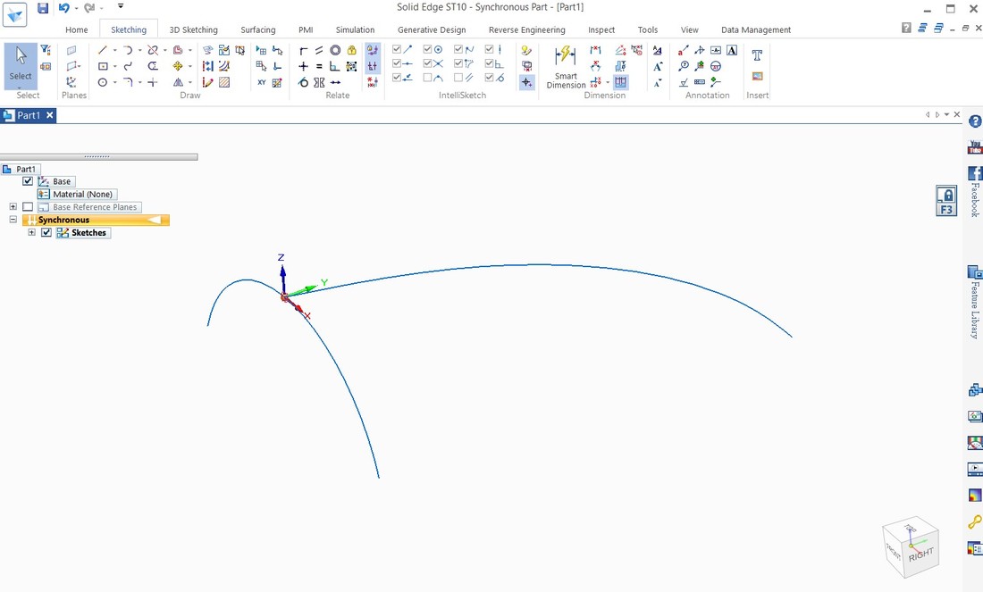Viewport: 983px width, 592px height.
Task: Open the Line tool dropdown arrow
Action: [x=115, y=51]
